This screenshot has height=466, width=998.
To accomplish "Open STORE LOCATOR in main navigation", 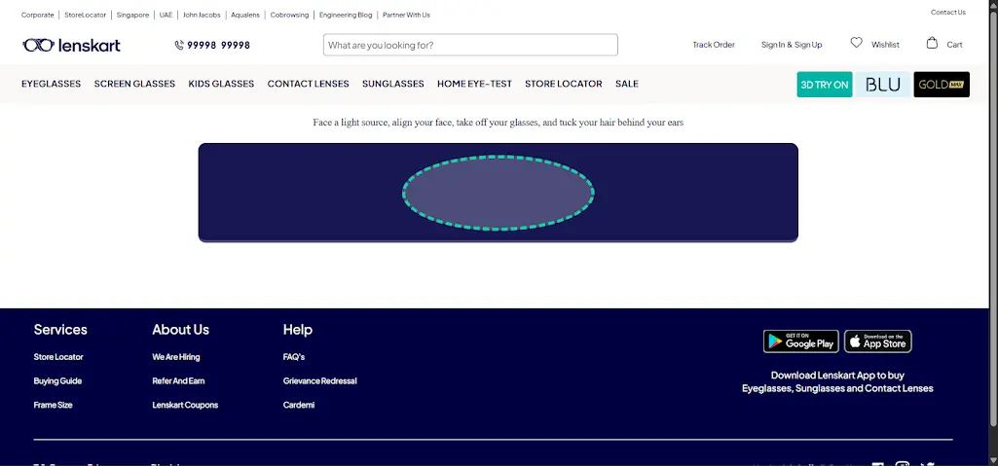I will tap(564, 84).
